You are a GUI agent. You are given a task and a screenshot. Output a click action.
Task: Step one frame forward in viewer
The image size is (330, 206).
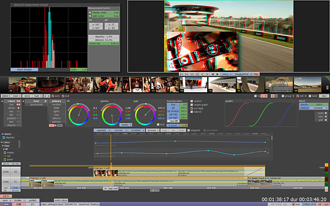[208, 74]
